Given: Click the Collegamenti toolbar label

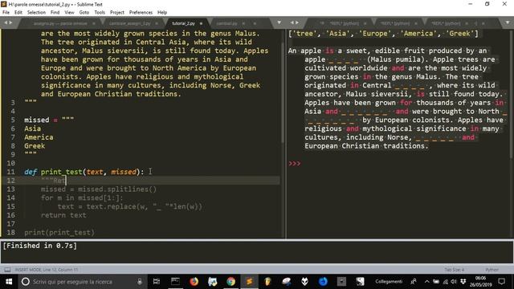Looking at the screenshot, I should coord(389,282).
